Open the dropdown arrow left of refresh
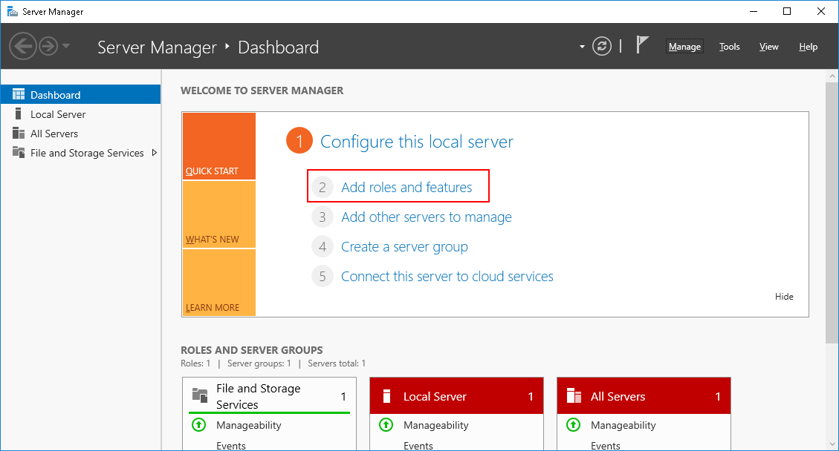Viewport: 839px width, 451px height. [582, 45]
